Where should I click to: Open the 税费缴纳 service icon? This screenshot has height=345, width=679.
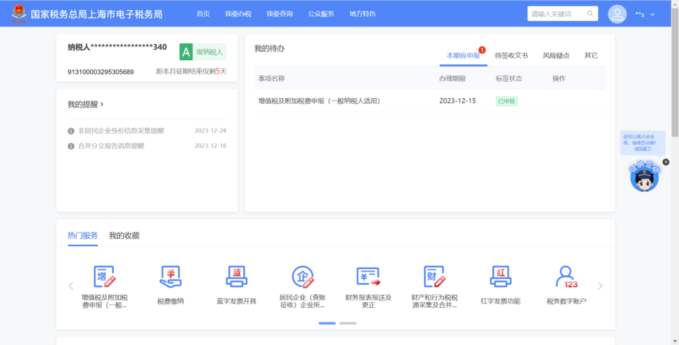click(x=170, y=277)
